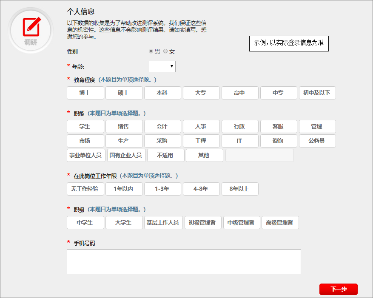Screen dimensions: 373x298
Task: Select 基层工作人员 job level
Action: pos(163,222)
